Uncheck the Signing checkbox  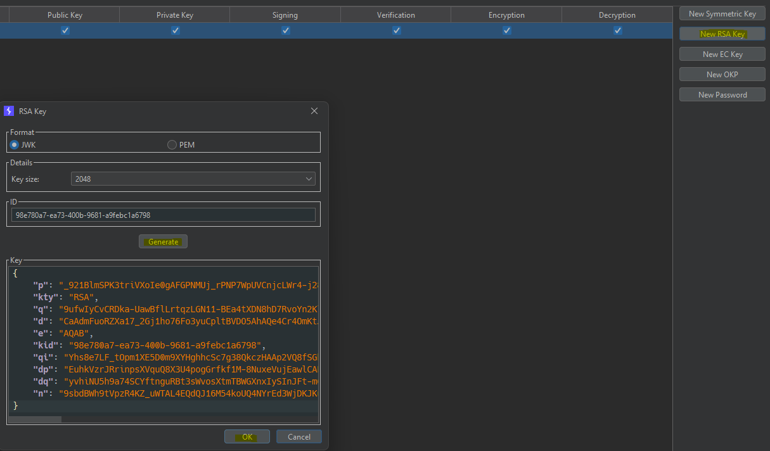coord(286,30)
